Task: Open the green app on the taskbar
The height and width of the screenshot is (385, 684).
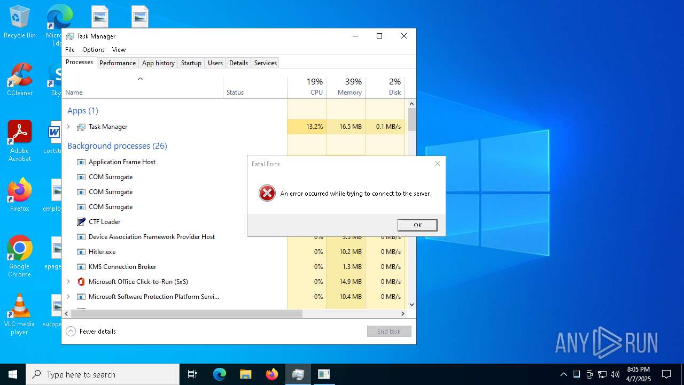Action: pyautogui.click(x=324, y=374)
